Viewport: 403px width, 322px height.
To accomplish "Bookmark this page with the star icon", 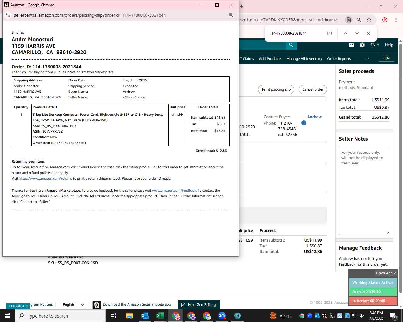I will [x=369, y=20].
